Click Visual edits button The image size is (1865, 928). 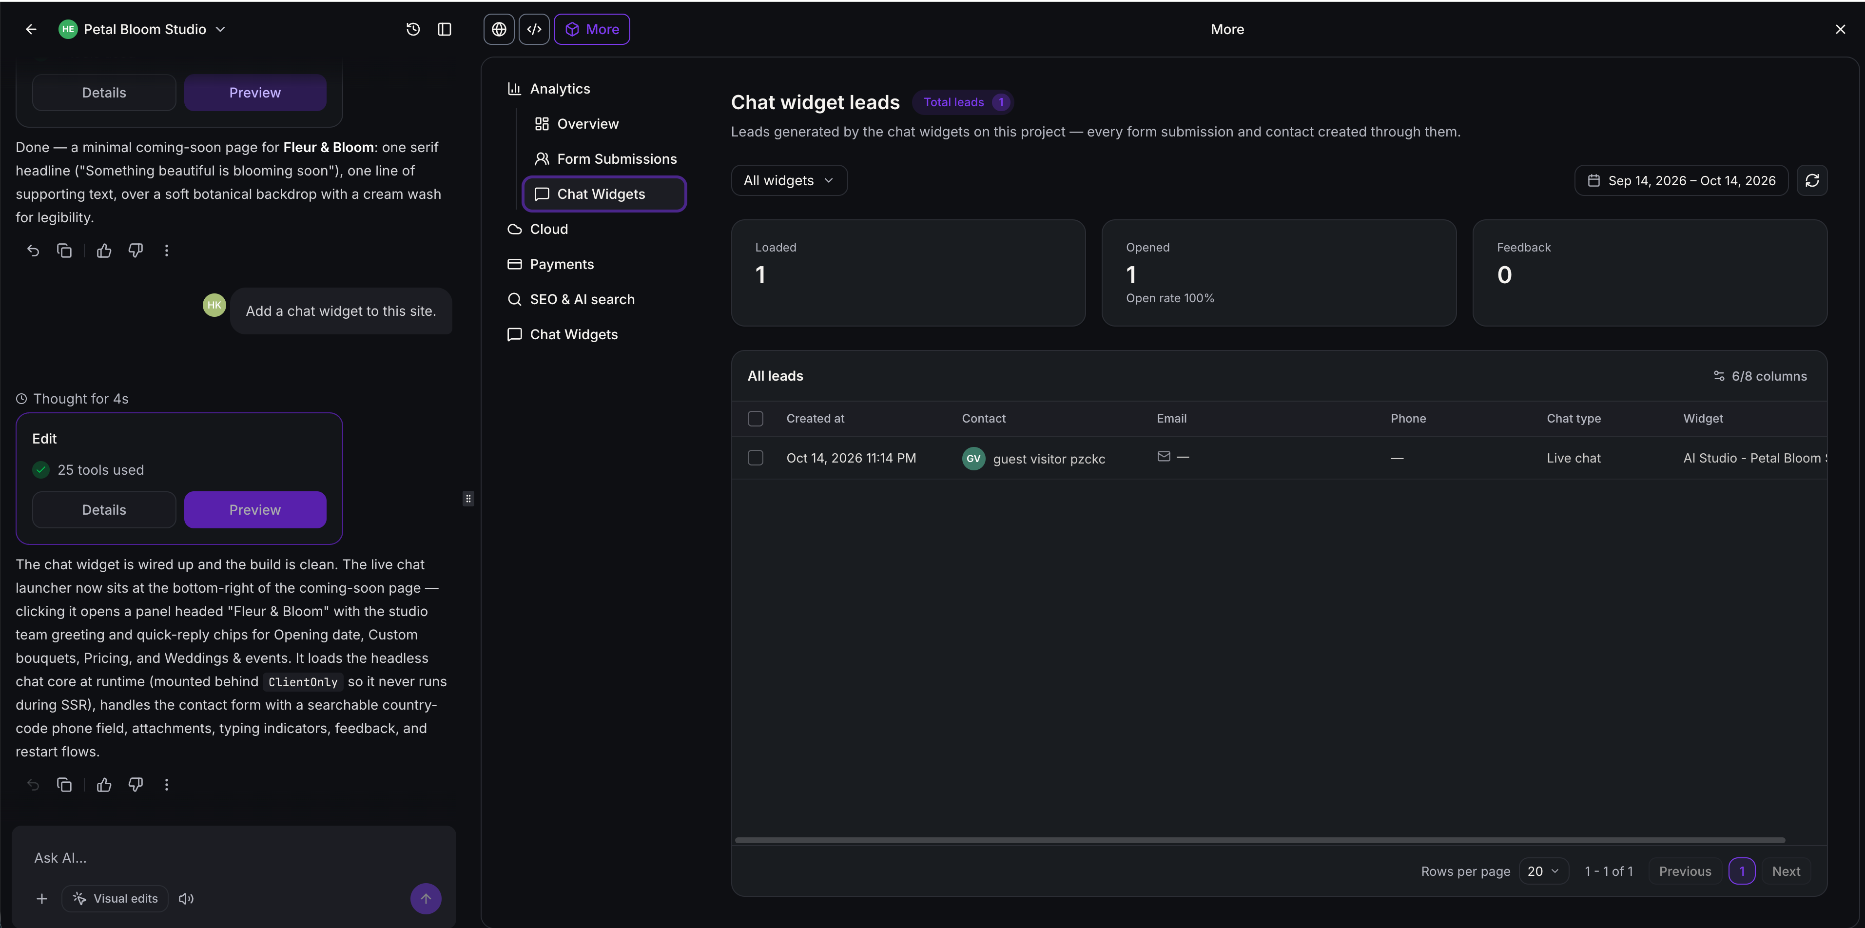click(115, 898)
